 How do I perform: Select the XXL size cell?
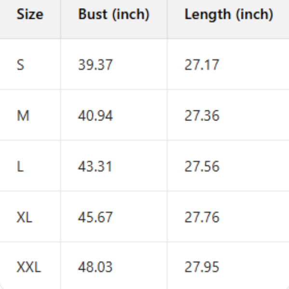[x=29, y=267]
